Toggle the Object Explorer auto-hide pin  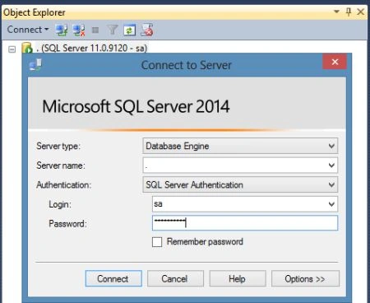(x=349, y=12)
